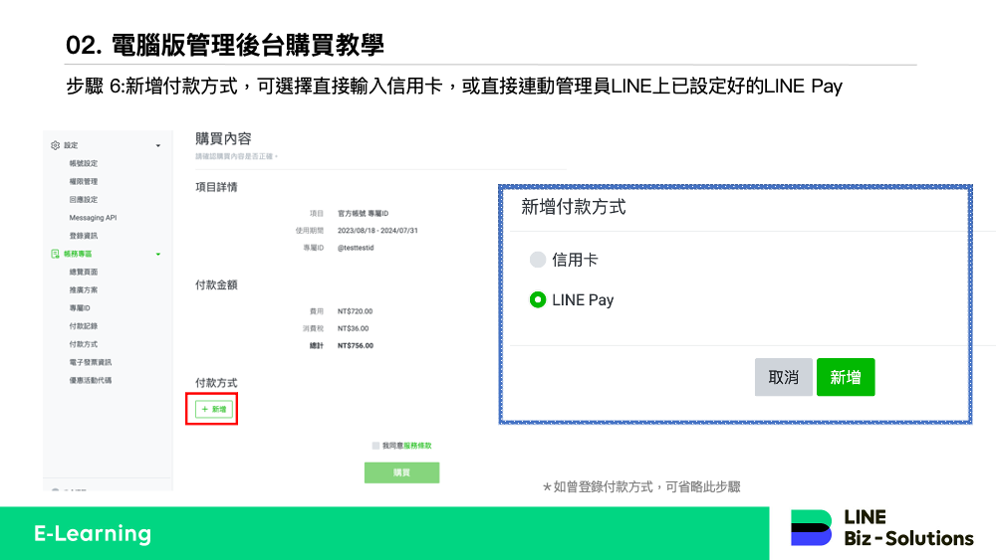This screenshot has width=996, height=560.
Task: Select the 信用卡 radio option
Action: (538, 260)
